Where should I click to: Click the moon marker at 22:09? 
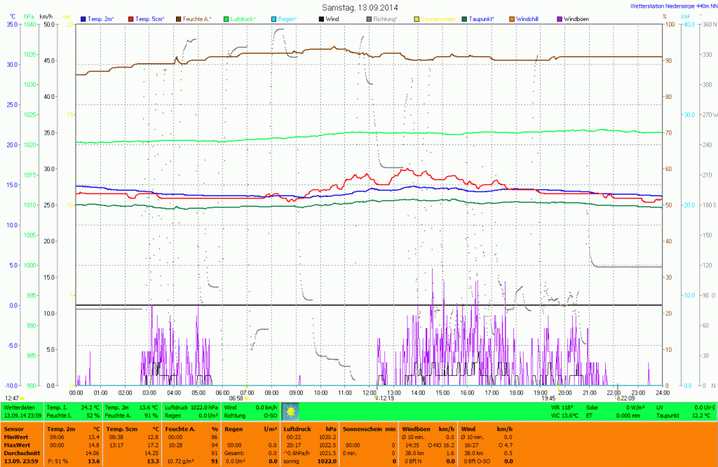tap(617, 398)
